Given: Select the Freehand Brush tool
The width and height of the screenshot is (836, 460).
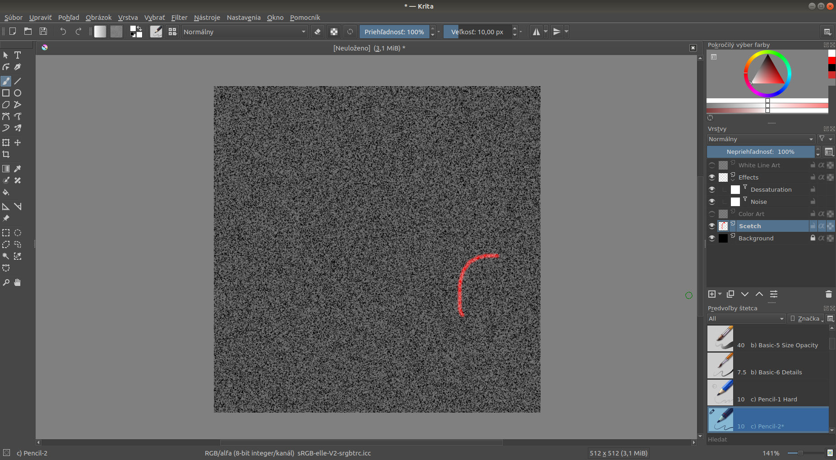Looking at the screenshot, I should [6, 81].
